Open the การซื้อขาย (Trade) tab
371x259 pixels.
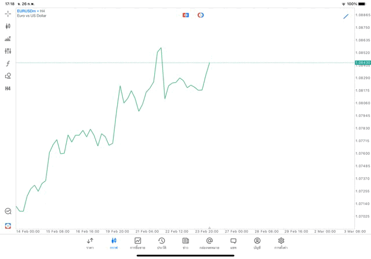point(137,243)
